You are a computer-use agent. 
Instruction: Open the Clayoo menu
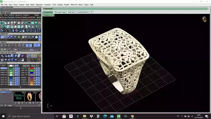[86, 5]
